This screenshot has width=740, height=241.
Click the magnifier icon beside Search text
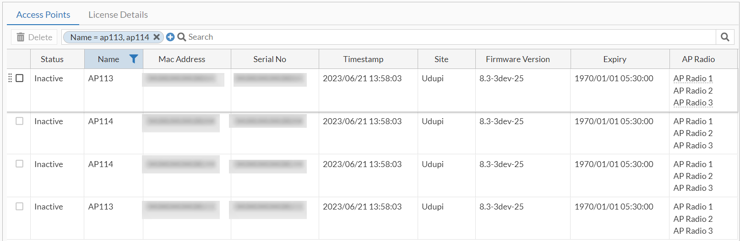pyautogui.click(x=182, y=37)
